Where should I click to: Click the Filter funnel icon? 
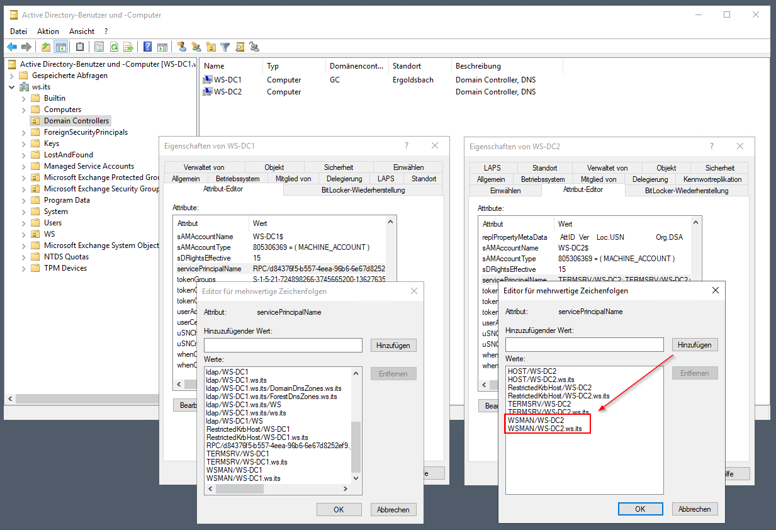pos(225,47)
